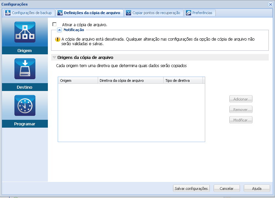Enable the Ativar a cópia de arquivo checkbox
275x198 pixels.
coord(54,24)
